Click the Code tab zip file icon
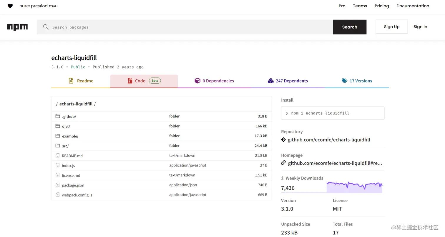The height and width of the screenshot is (237, 445). click(x=130, y=81)
